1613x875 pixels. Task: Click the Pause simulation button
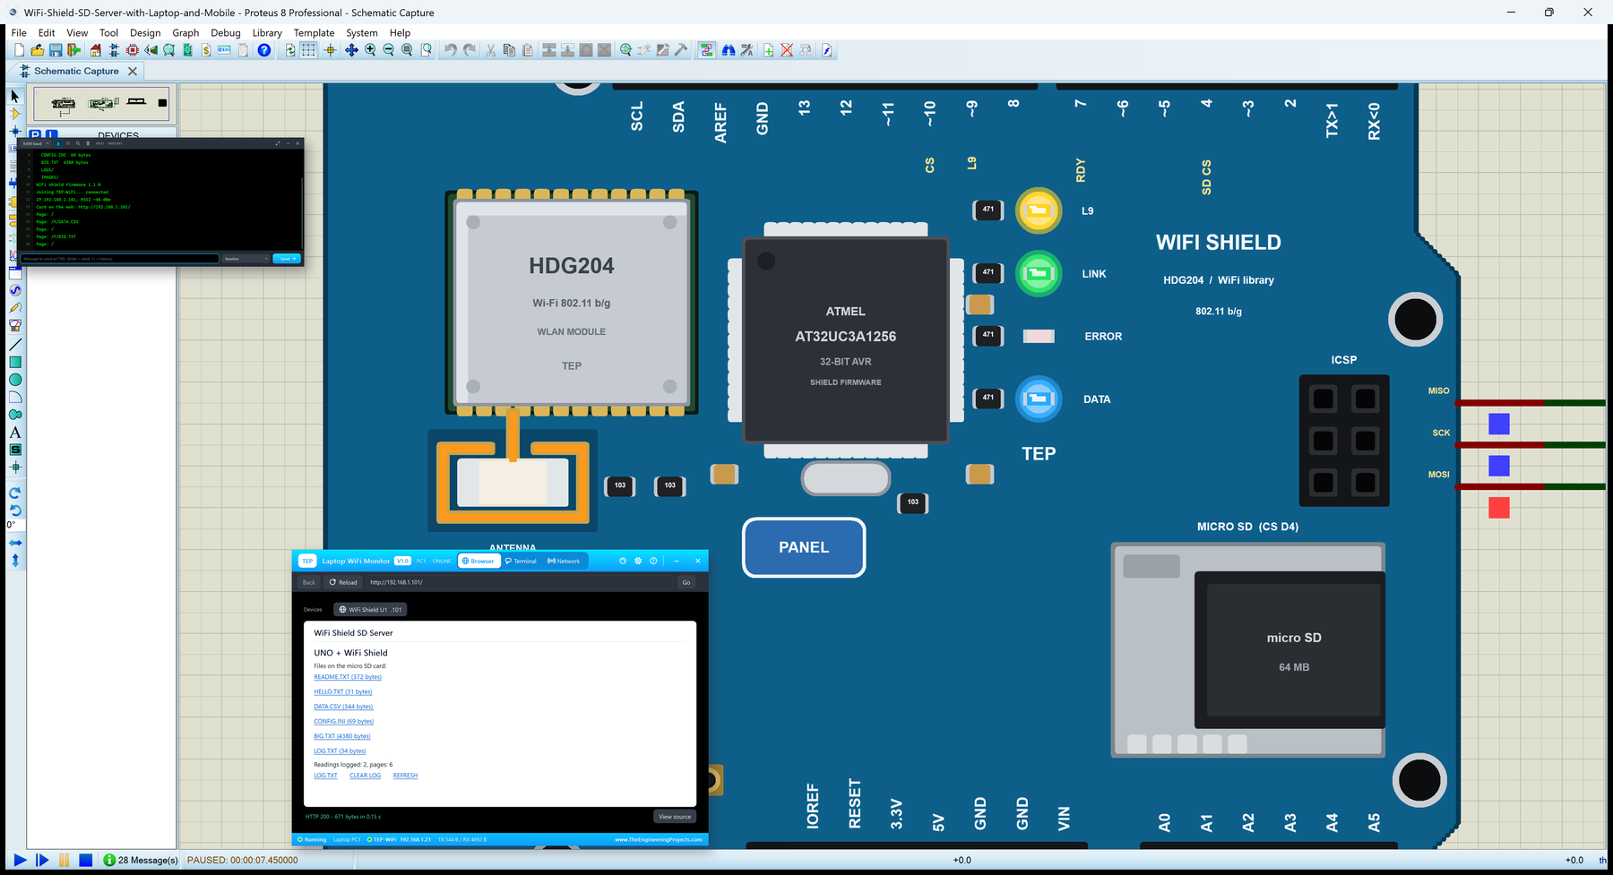65,860
